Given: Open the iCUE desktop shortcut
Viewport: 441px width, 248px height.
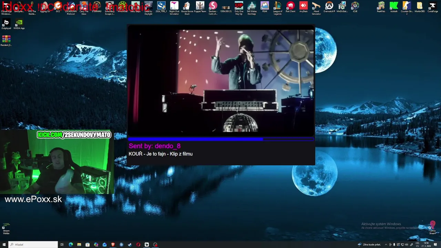Looking at the screenshot, I should (x=355, y=7).
